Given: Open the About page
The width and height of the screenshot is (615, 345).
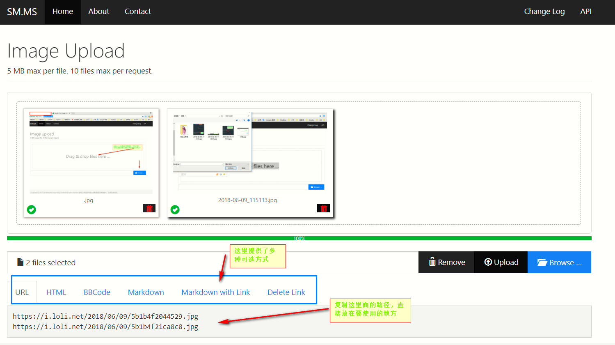Looking at the screenshot, I should 99,12.
